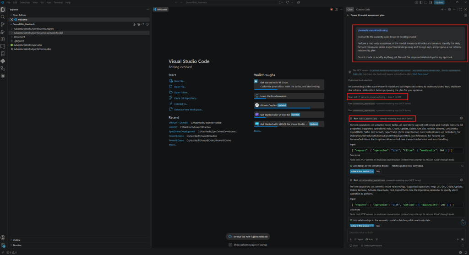Open the Python extension sidebar icon
The height and width of the screenshot is (255, 469).
(3, 61)
